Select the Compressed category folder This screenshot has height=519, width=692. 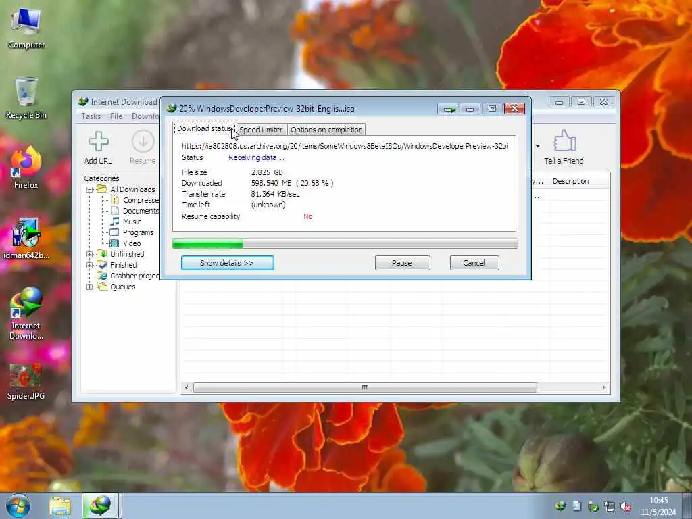[141, 200]
